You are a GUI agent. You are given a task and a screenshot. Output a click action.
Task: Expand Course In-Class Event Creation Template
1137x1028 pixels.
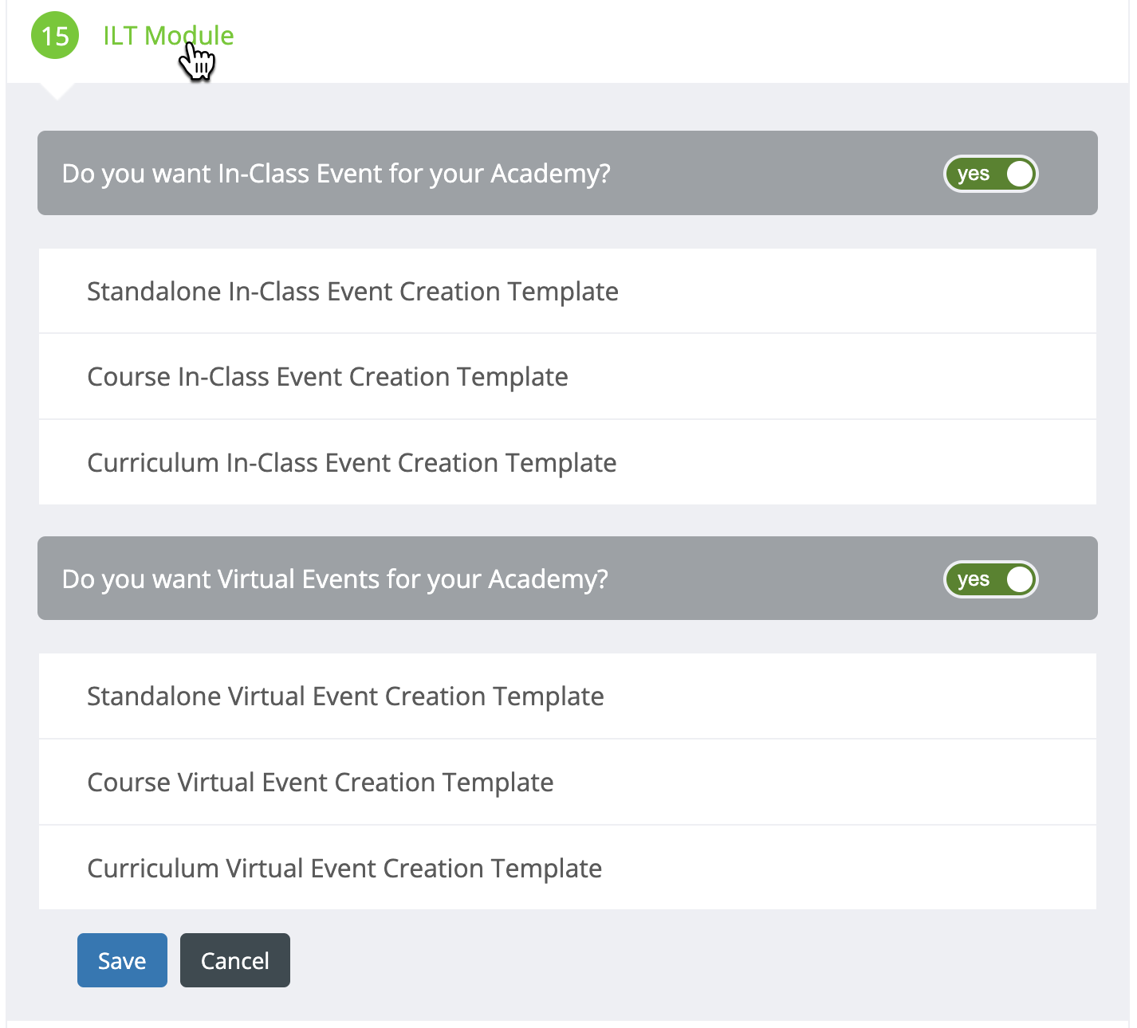tap(328, 377)
